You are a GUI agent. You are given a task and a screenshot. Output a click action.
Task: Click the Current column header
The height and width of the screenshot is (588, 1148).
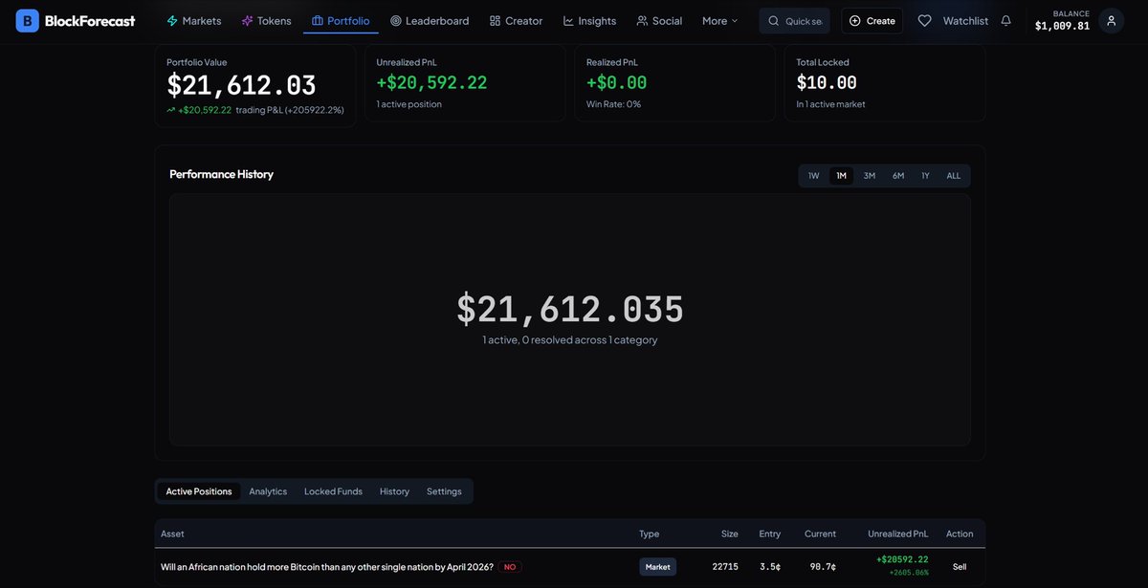point(820,534)
